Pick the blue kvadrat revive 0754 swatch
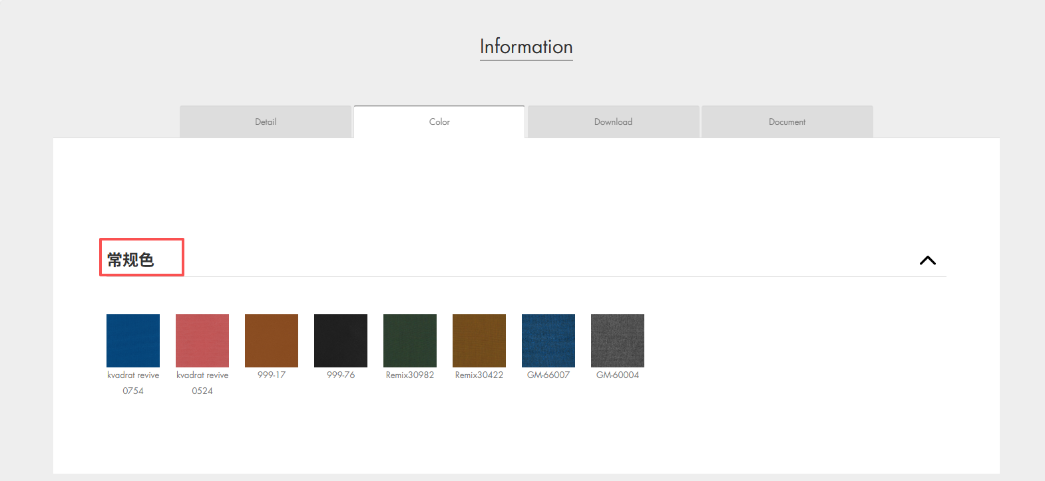 (x=133, y=340)
